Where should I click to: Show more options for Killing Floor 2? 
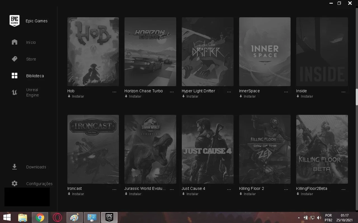click(x=286, y=189)
